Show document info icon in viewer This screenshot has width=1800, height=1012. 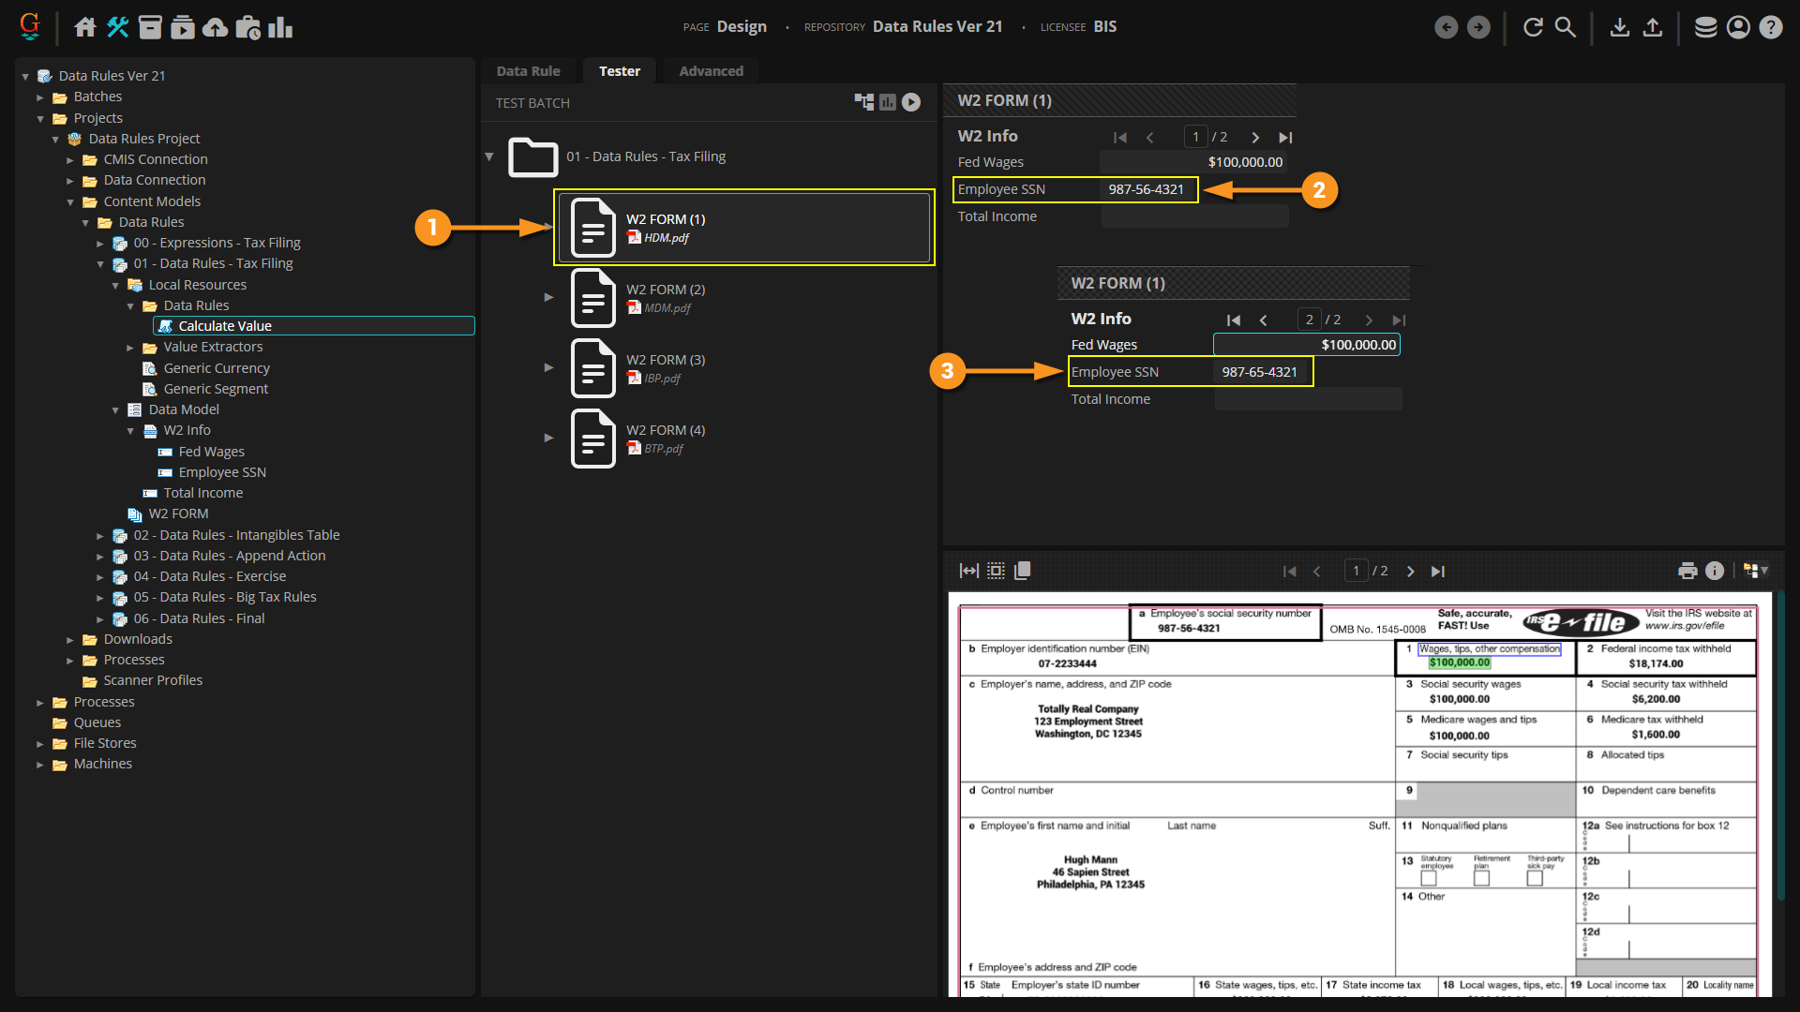[x=1715, y=571]
